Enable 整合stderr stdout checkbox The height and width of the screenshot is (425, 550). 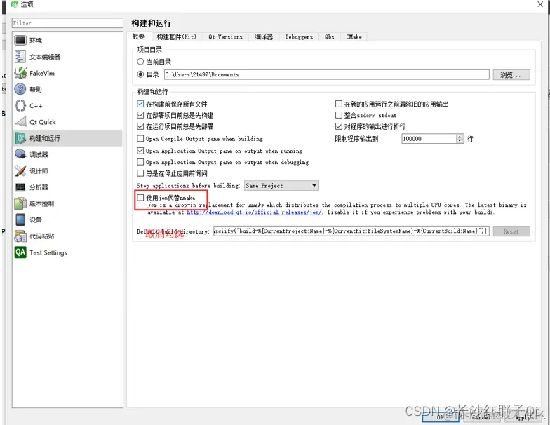point(338,115)
